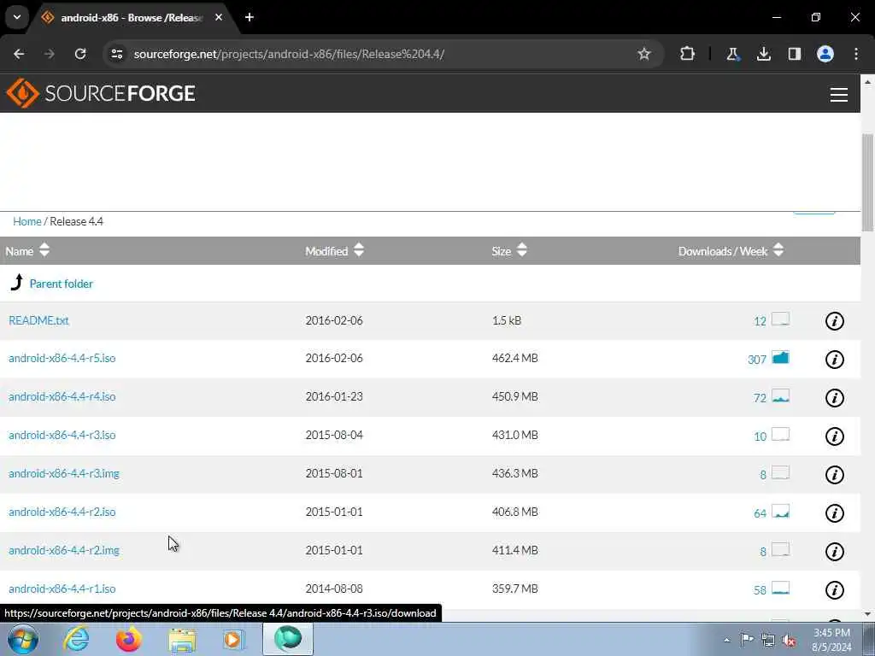Open the Chrome profile avatar
Image resolution: width=875 pixels, height=656 pixels.
(825, 54)
